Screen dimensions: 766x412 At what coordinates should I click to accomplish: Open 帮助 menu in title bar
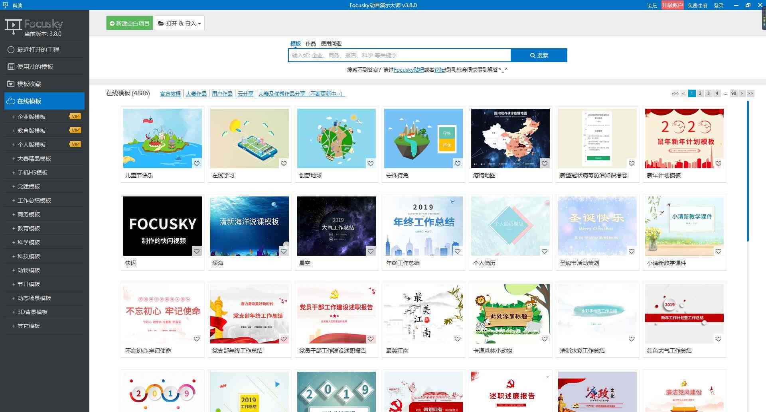pyautogui.click(x=17, y=6)
